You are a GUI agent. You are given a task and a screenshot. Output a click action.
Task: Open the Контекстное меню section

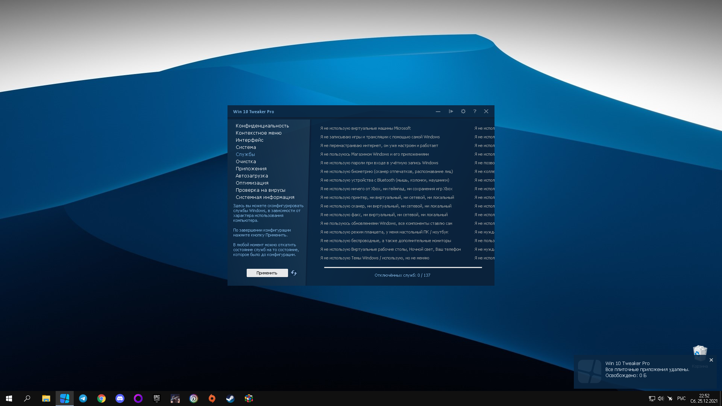click(x=259, y=133)
